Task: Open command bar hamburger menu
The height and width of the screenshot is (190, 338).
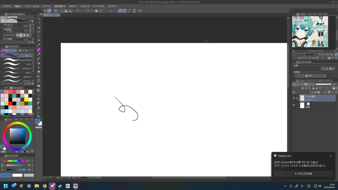Action: coord(45,11)
